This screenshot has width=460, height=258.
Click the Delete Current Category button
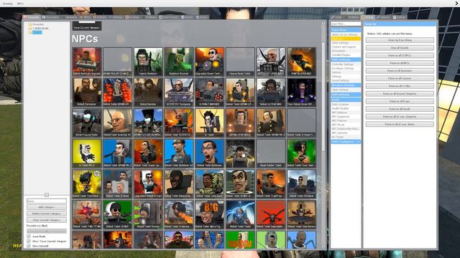47,214
